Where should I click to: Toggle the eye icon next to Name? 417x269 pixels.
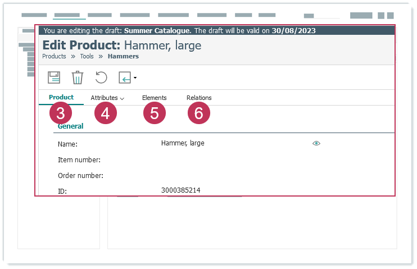click(316, 144)
